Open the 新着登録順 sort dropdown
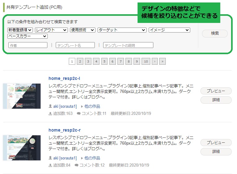The height and width of the screenshot is (174, 237). click(x=20, y=30)
